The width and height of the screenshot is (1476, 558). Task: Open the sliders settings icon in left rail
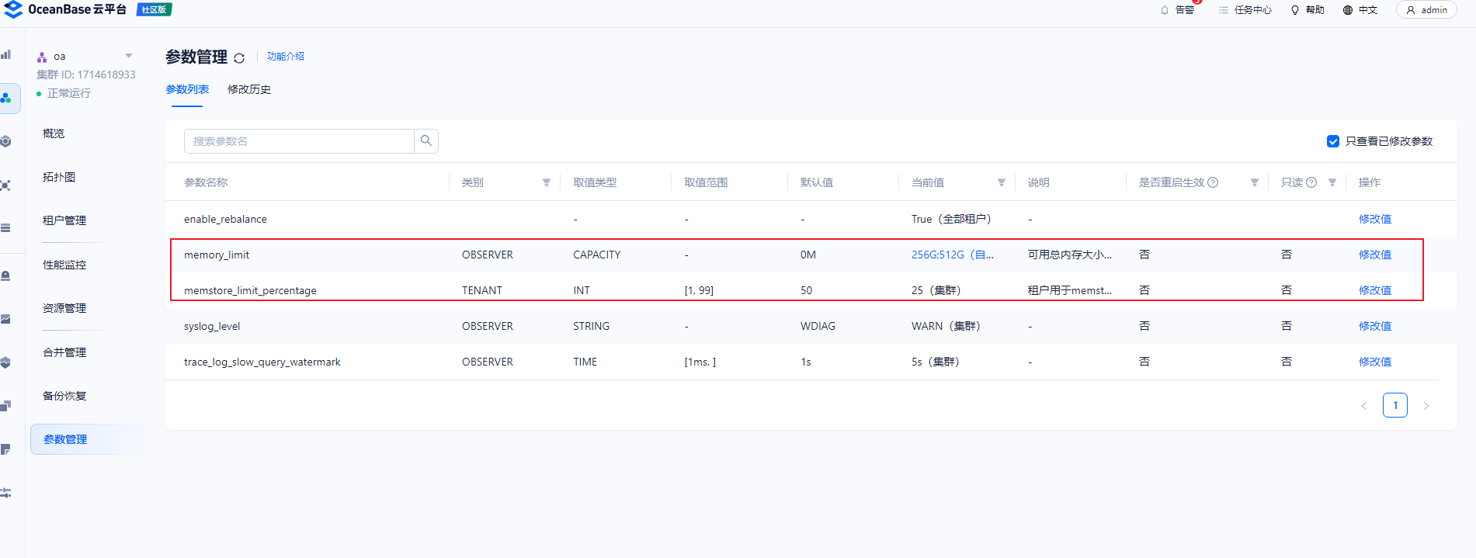[6, 493]
